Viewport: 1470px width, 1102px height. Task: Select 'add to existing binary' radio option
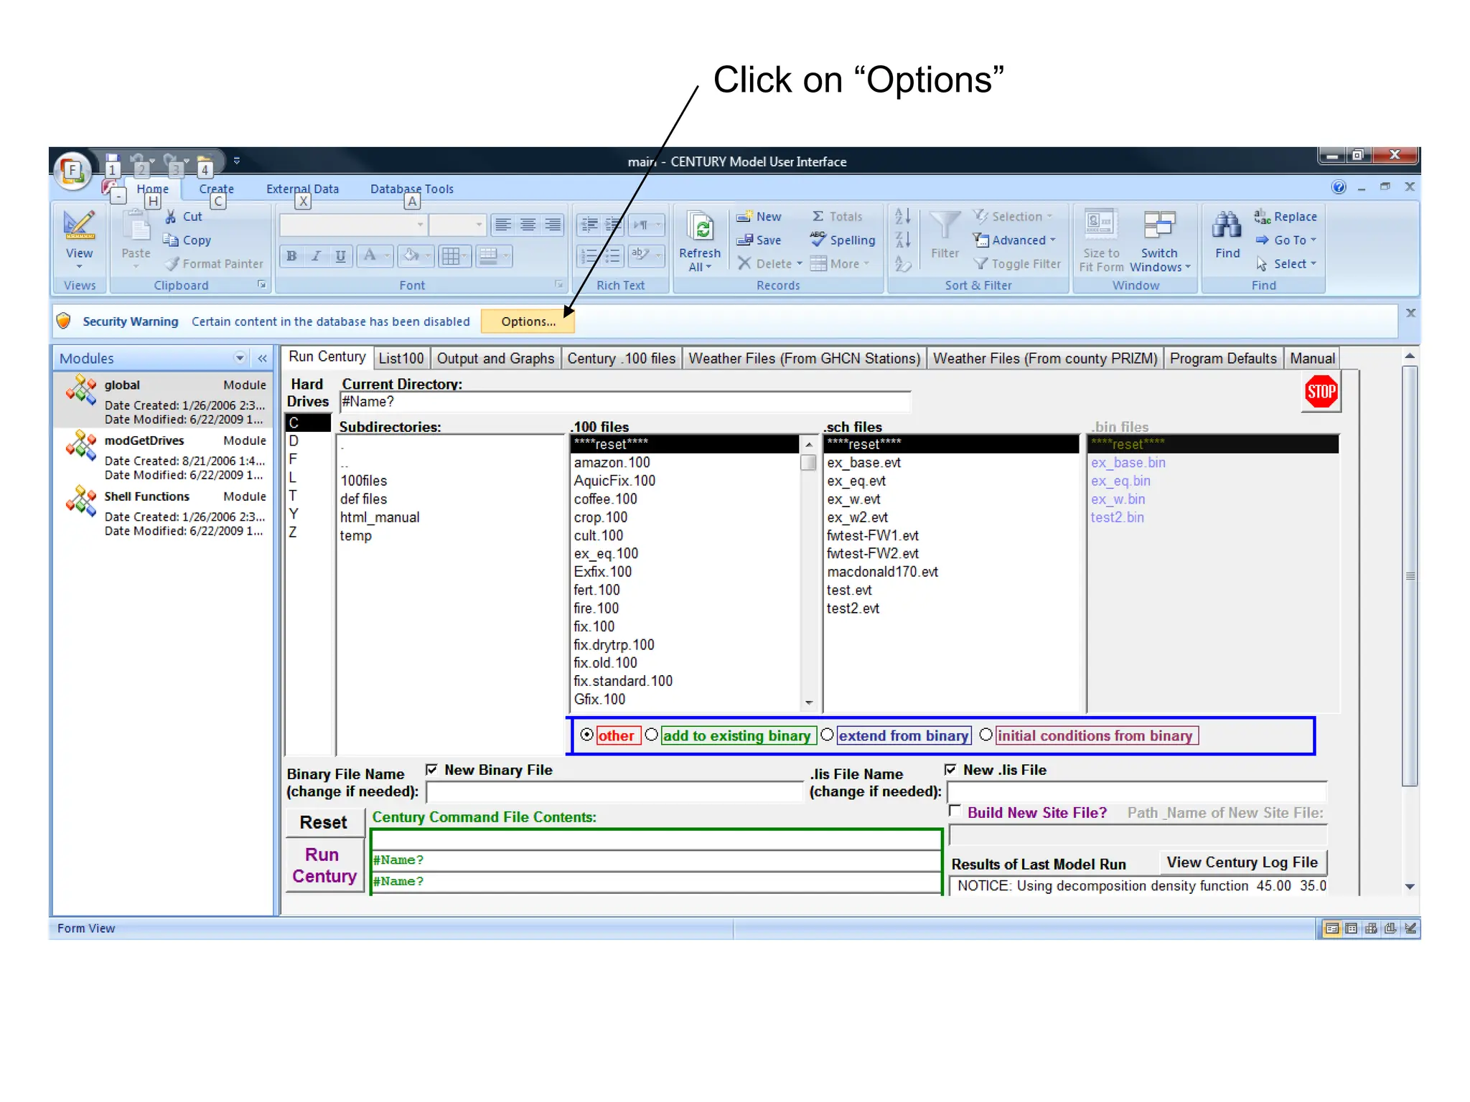(651, 735)
